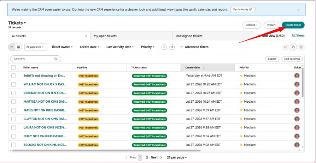Viewport: 316px width, 163px height.
Task: Switch to My open tickets tab
Action: tap(131, 36)
